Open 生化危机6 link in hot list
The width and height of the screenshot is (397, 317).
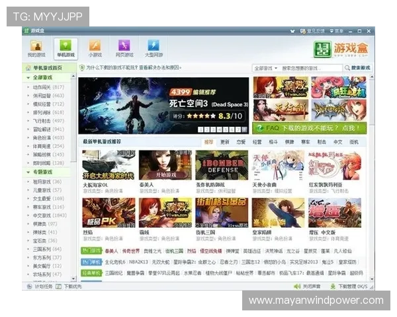pyautogui.click(x=115, y=262)
